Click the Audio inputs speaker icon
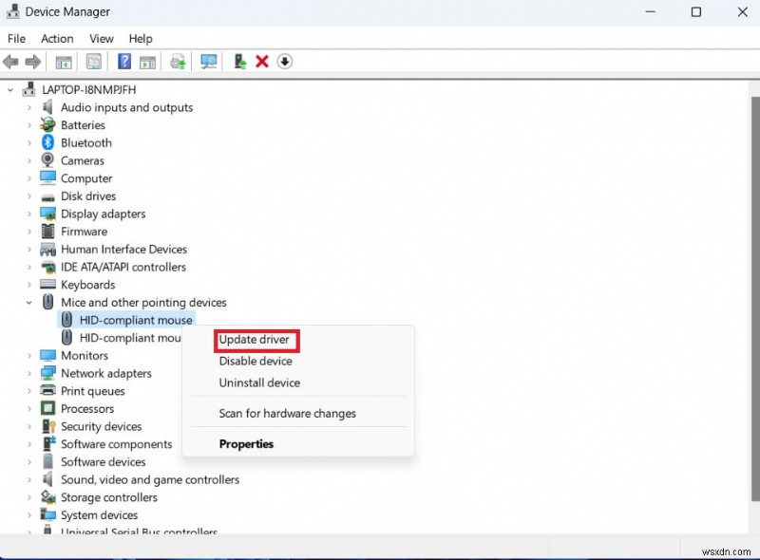760x560 pixels. point(47,107)
